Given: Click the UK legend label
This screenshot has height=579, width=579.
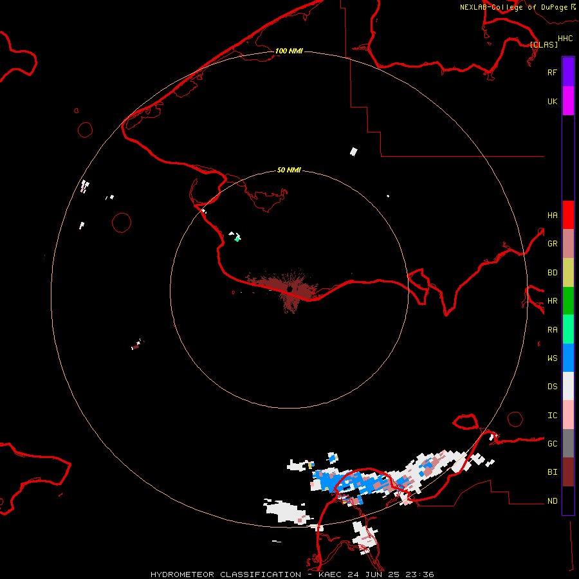Looking at the screenshot, I should point(552,101).
